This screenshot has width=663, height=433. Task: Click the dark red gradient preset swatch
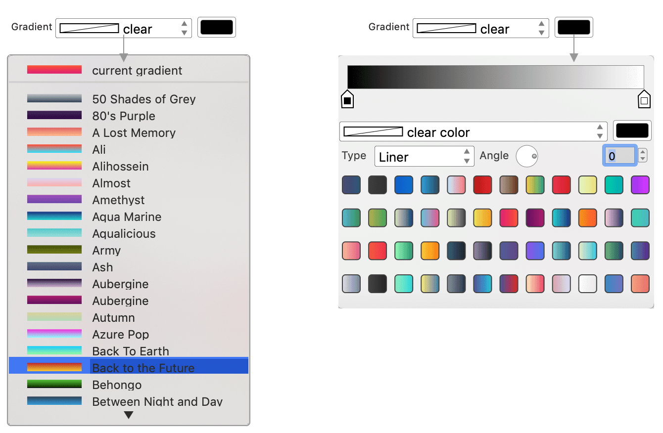tap(482, 185)
